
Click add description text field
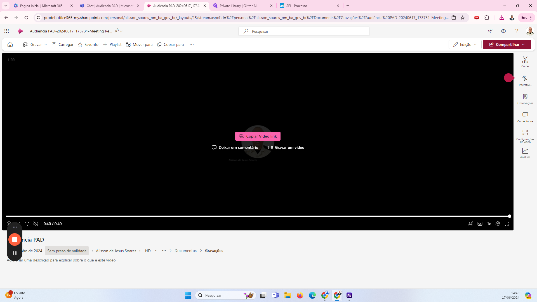point(61,260)
